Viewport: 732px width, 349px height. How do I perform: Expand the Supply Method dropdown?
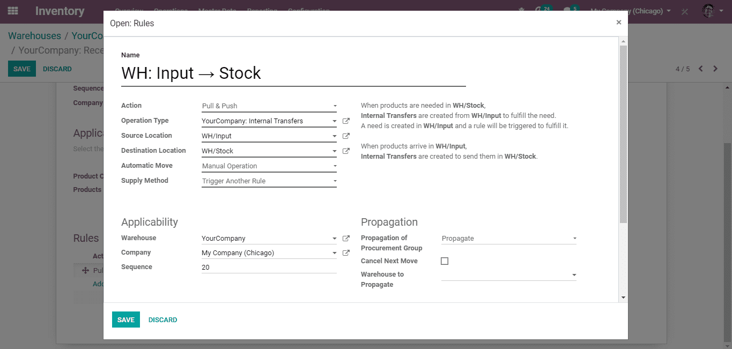tap(269, 181)
